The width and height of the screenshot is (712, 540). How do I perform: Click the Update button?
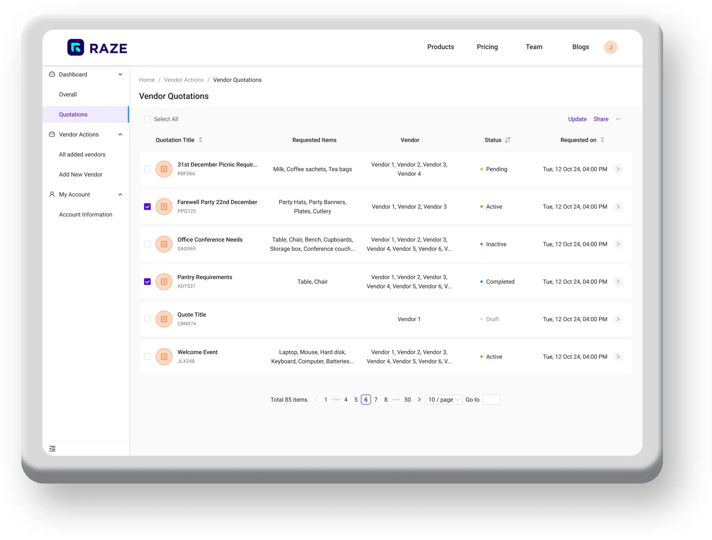pyautogui.click(x=577, y=118)
